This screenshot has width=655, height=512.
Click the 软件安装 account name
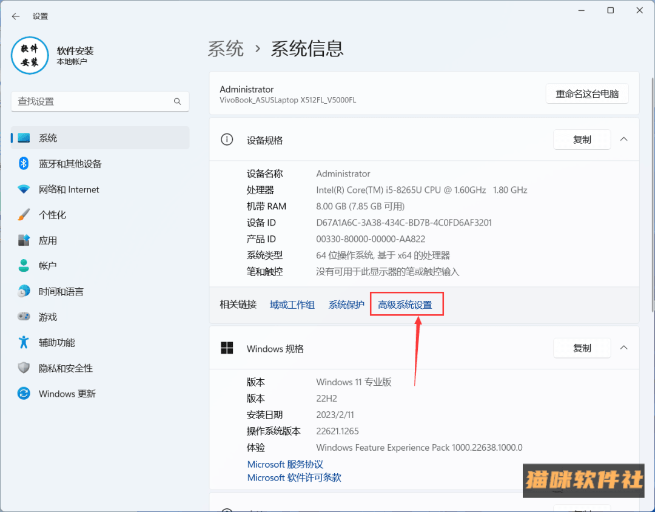point(75,51)
